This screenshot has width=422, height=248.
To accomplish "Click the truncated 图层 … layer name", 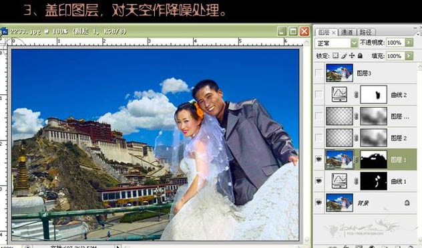I will pyautogui.click(x=400, y=116).
